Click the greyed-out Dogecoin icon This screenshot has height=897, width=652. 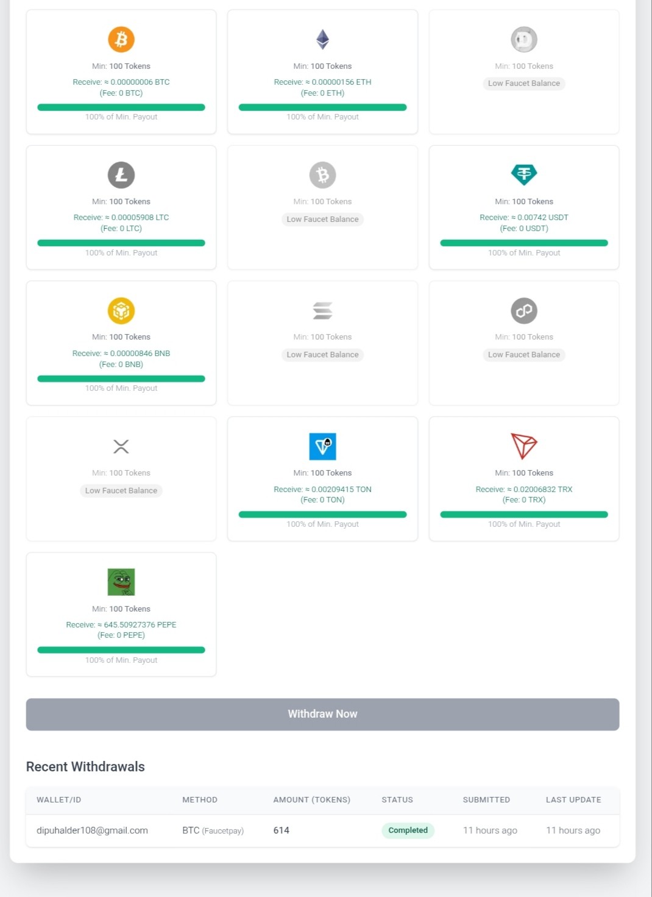pos(524,40)
